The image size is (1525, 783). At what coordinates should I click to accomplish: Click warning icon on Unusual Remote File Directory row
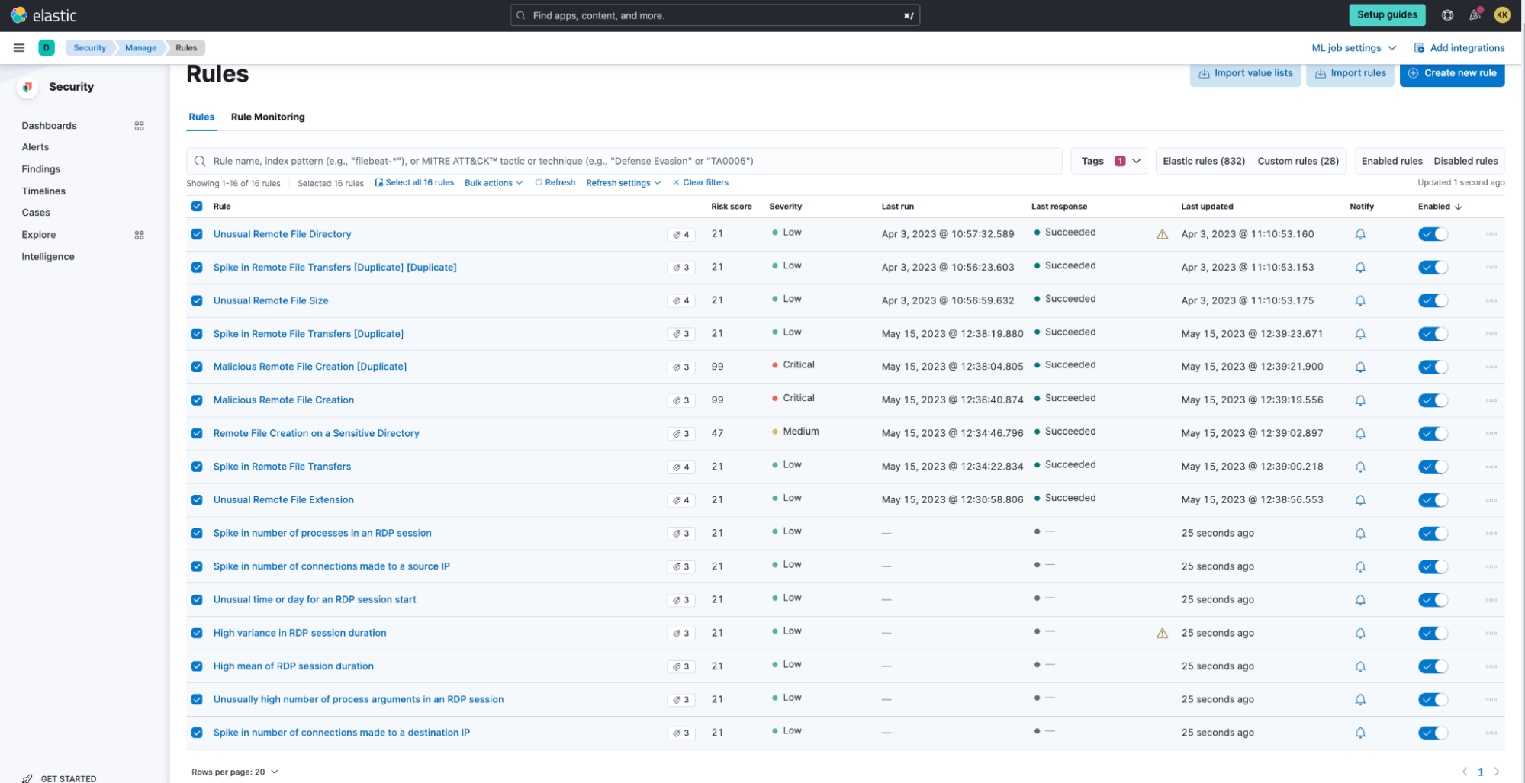click(x=1162, y=234)
